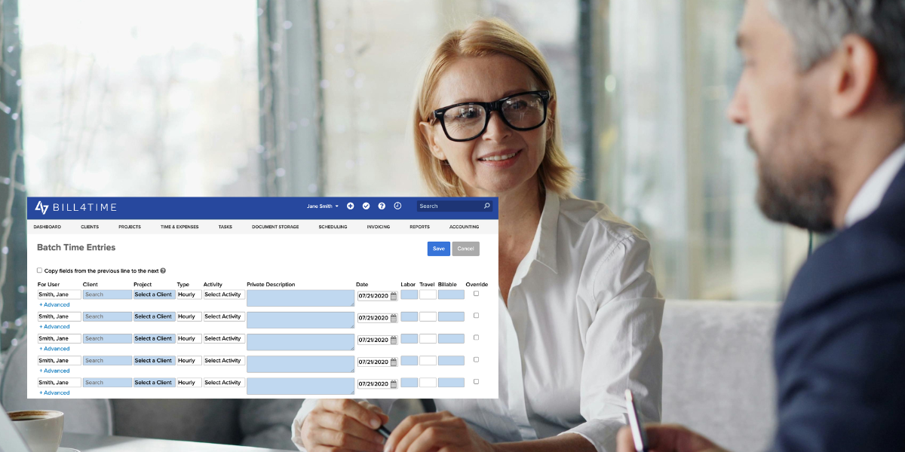Click help icon beside Copy fields option

click(x=163, y=270)
